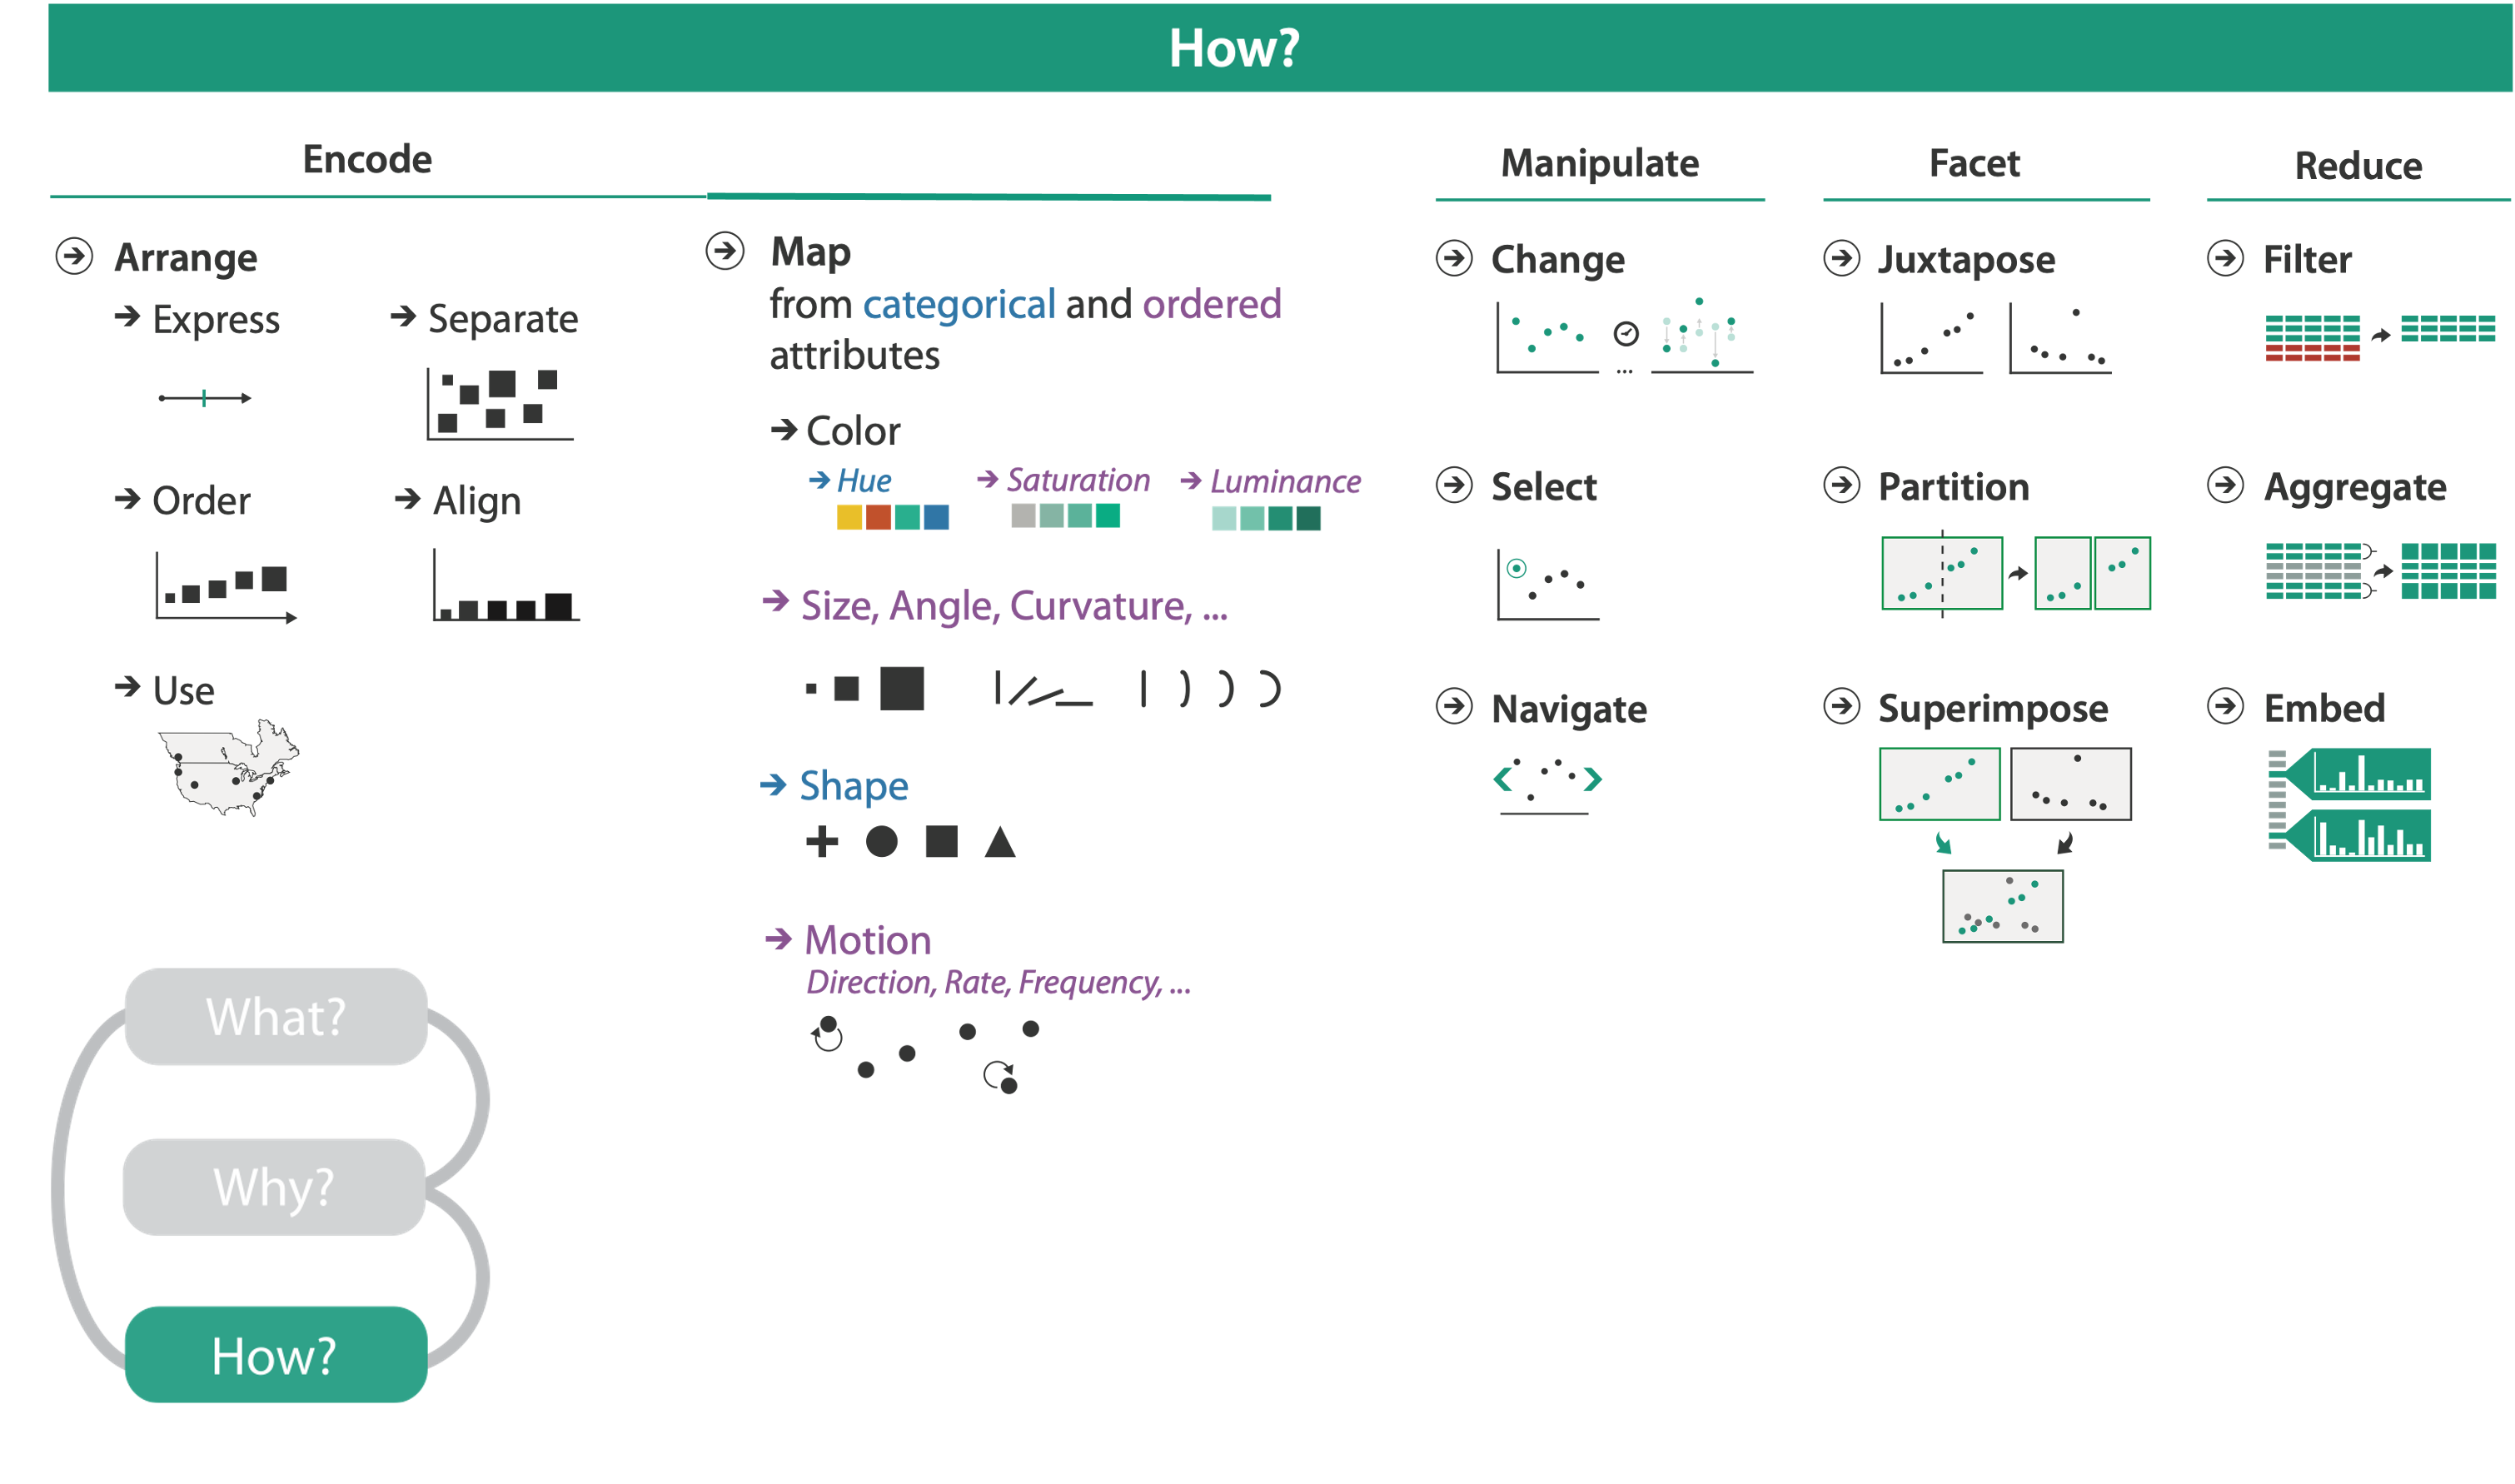Click the yellow Hue color swatch

click(849, 517)
